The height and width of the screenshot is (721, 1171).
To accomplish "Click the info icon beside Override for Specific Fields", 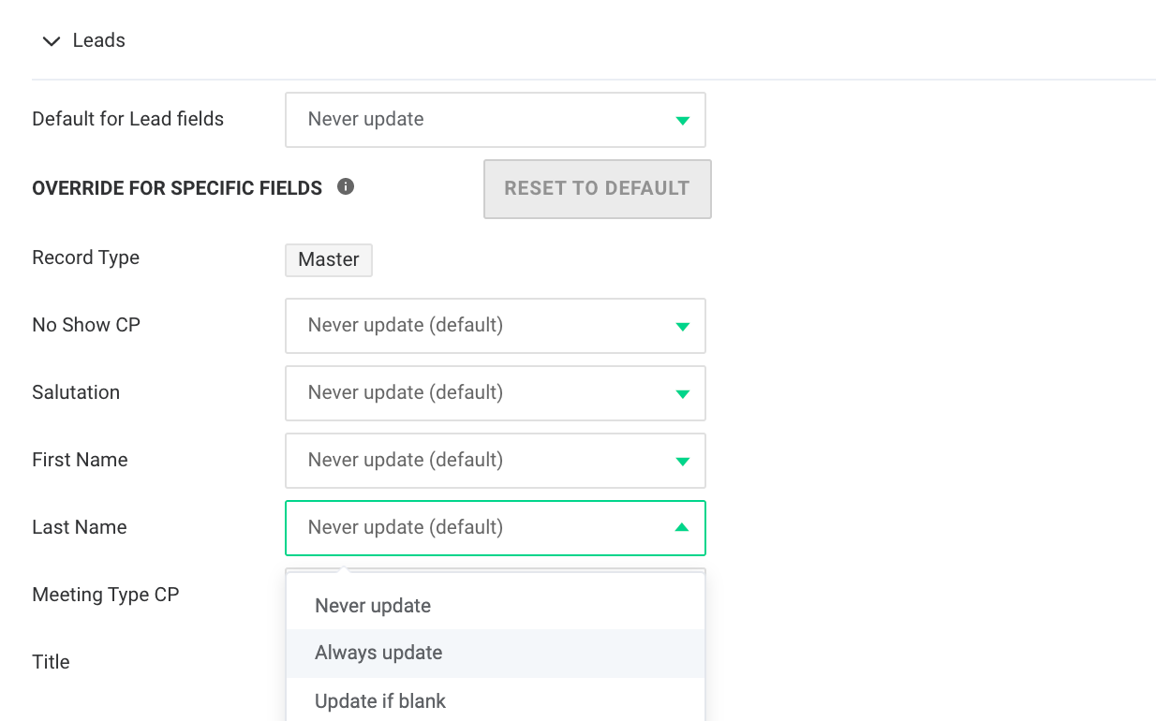I will pyautogui.click(x=346, y=186).
